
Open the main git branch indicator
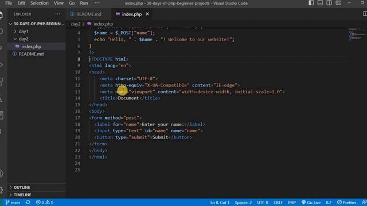(13, 203)
